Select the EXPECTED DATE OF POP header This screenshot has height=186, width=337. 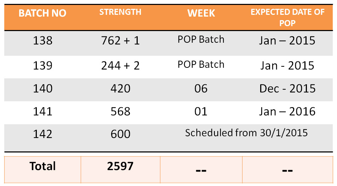[287, 17]
